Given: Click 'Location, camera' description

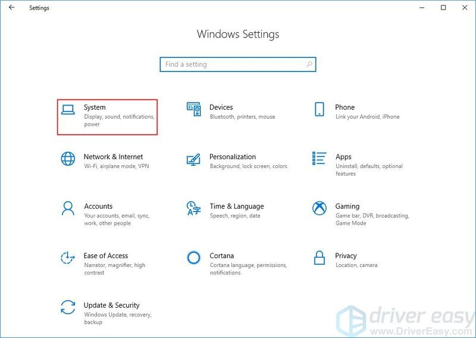Looking at the screenshot, I should click(356, 265).
